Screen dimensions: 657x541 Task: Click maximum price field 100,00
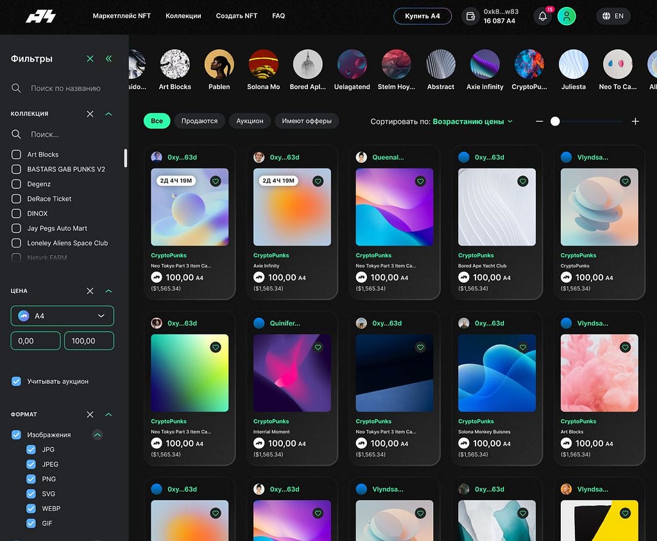(89, 341)
